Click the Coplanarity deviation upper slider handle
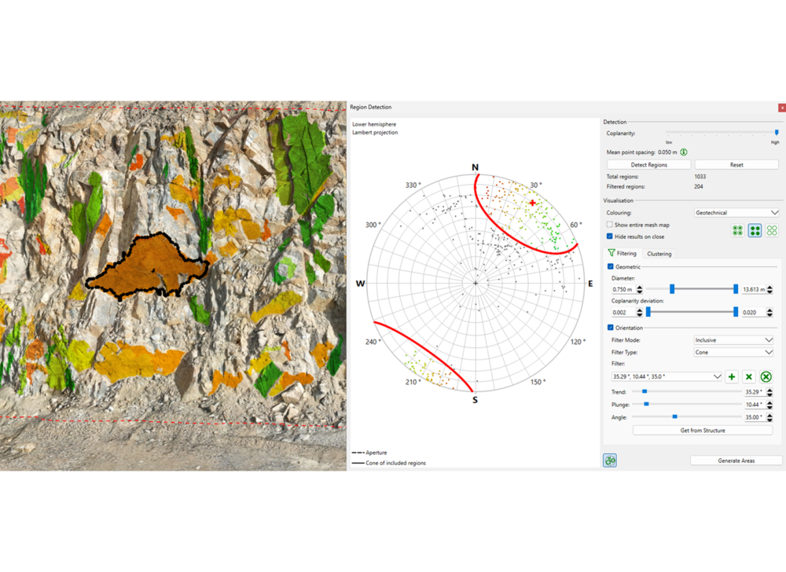Image resolution: width=786 pixels, height=572 pixels. tap(736, 312)
